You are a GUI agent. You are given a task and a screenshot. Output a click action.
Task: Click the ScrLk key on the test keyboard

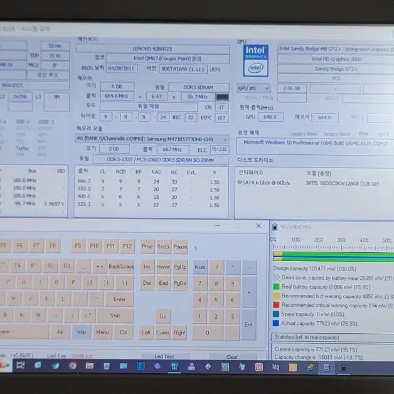[164, 247]
